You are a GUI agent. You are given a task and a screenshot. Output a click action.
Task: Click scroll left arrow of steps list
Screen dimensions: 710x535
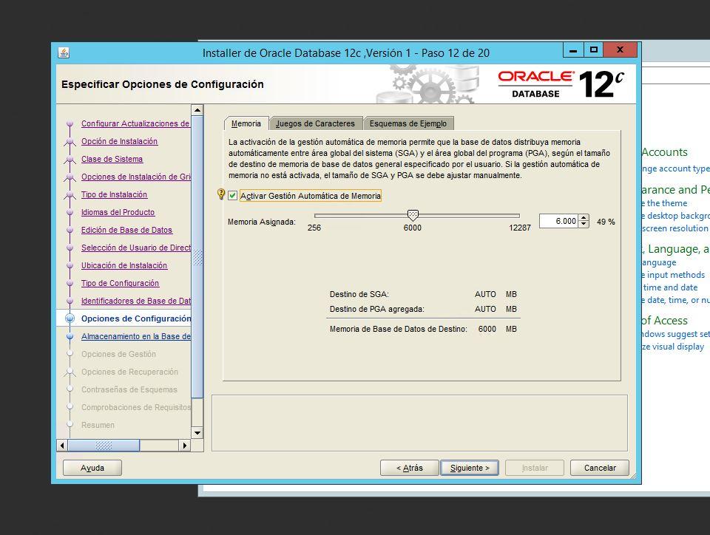pyautogui.click(x=62, y=446)
